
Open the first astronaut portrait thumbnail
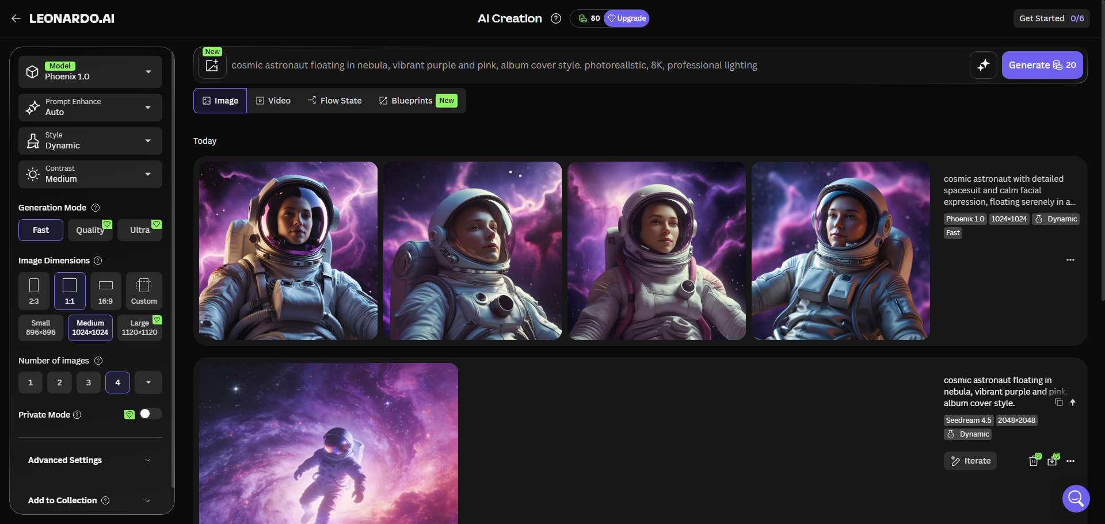click(x=288, y=251)
